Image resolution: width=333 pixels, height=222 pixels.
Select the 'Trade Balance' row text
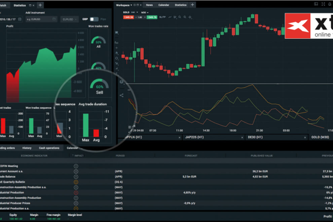(8, 176)
